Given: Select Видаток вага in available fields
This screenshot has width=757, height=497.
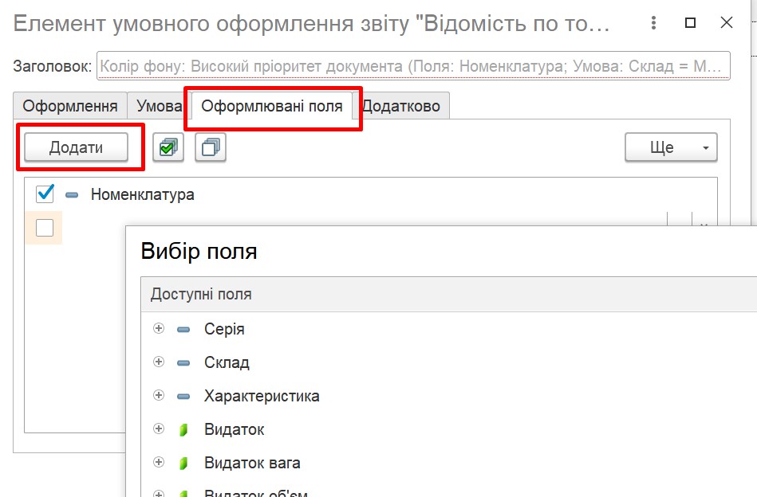Looking at the screenshot, I should [252, 464].
